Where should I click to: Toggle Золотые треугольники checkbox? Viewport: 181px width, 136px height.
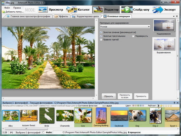coord(101,36)
